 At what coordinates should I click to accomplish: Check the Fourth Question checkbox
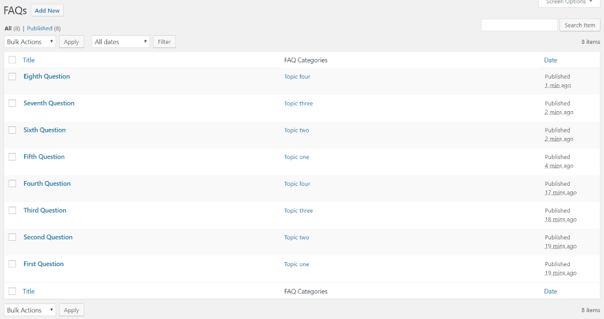point(12,184)
